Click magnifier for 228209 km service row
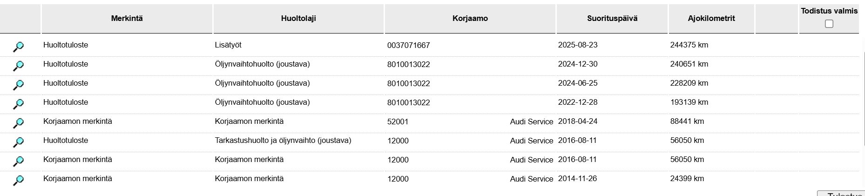The image size is (865, 196). pos(18,85)
